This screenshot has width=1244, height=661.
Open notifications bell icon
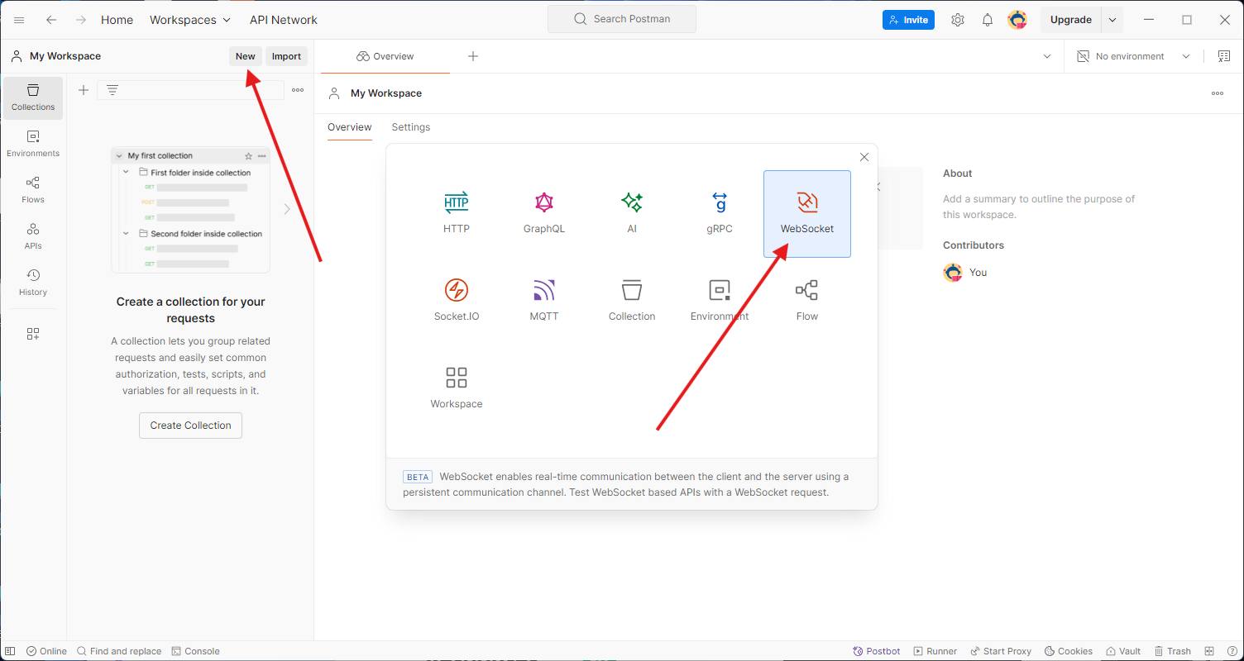coord(987,20)
